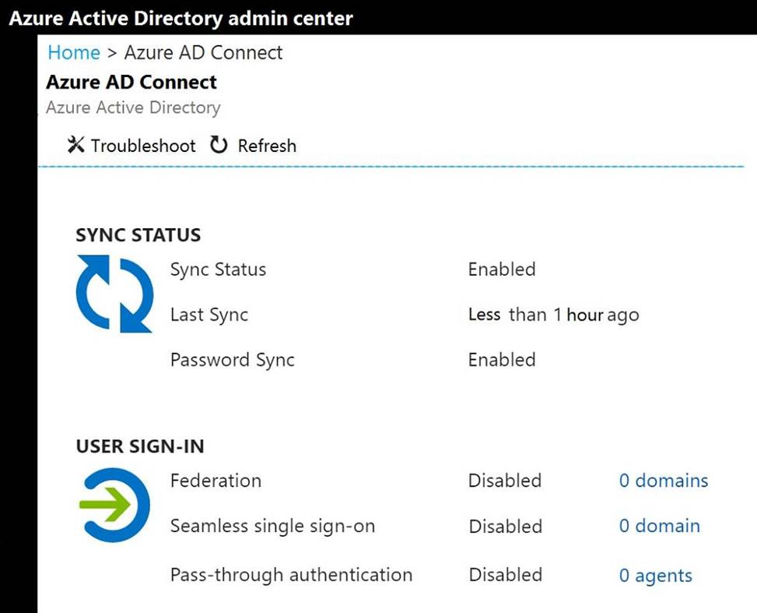Screen dimensions: 757x613
Task: Open Seamless single sign-on 0 domain link
Action: [659, 526]
